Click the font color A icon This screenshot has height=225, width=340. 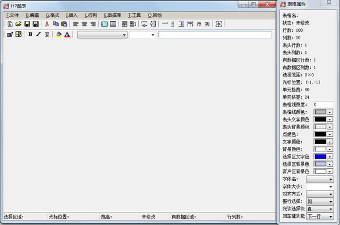click(67, 34)
